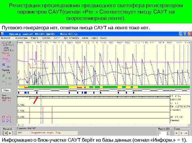This screenshot has height=144, width=192.
Task: Click the Поиск ? button
Action: point(181,133)
